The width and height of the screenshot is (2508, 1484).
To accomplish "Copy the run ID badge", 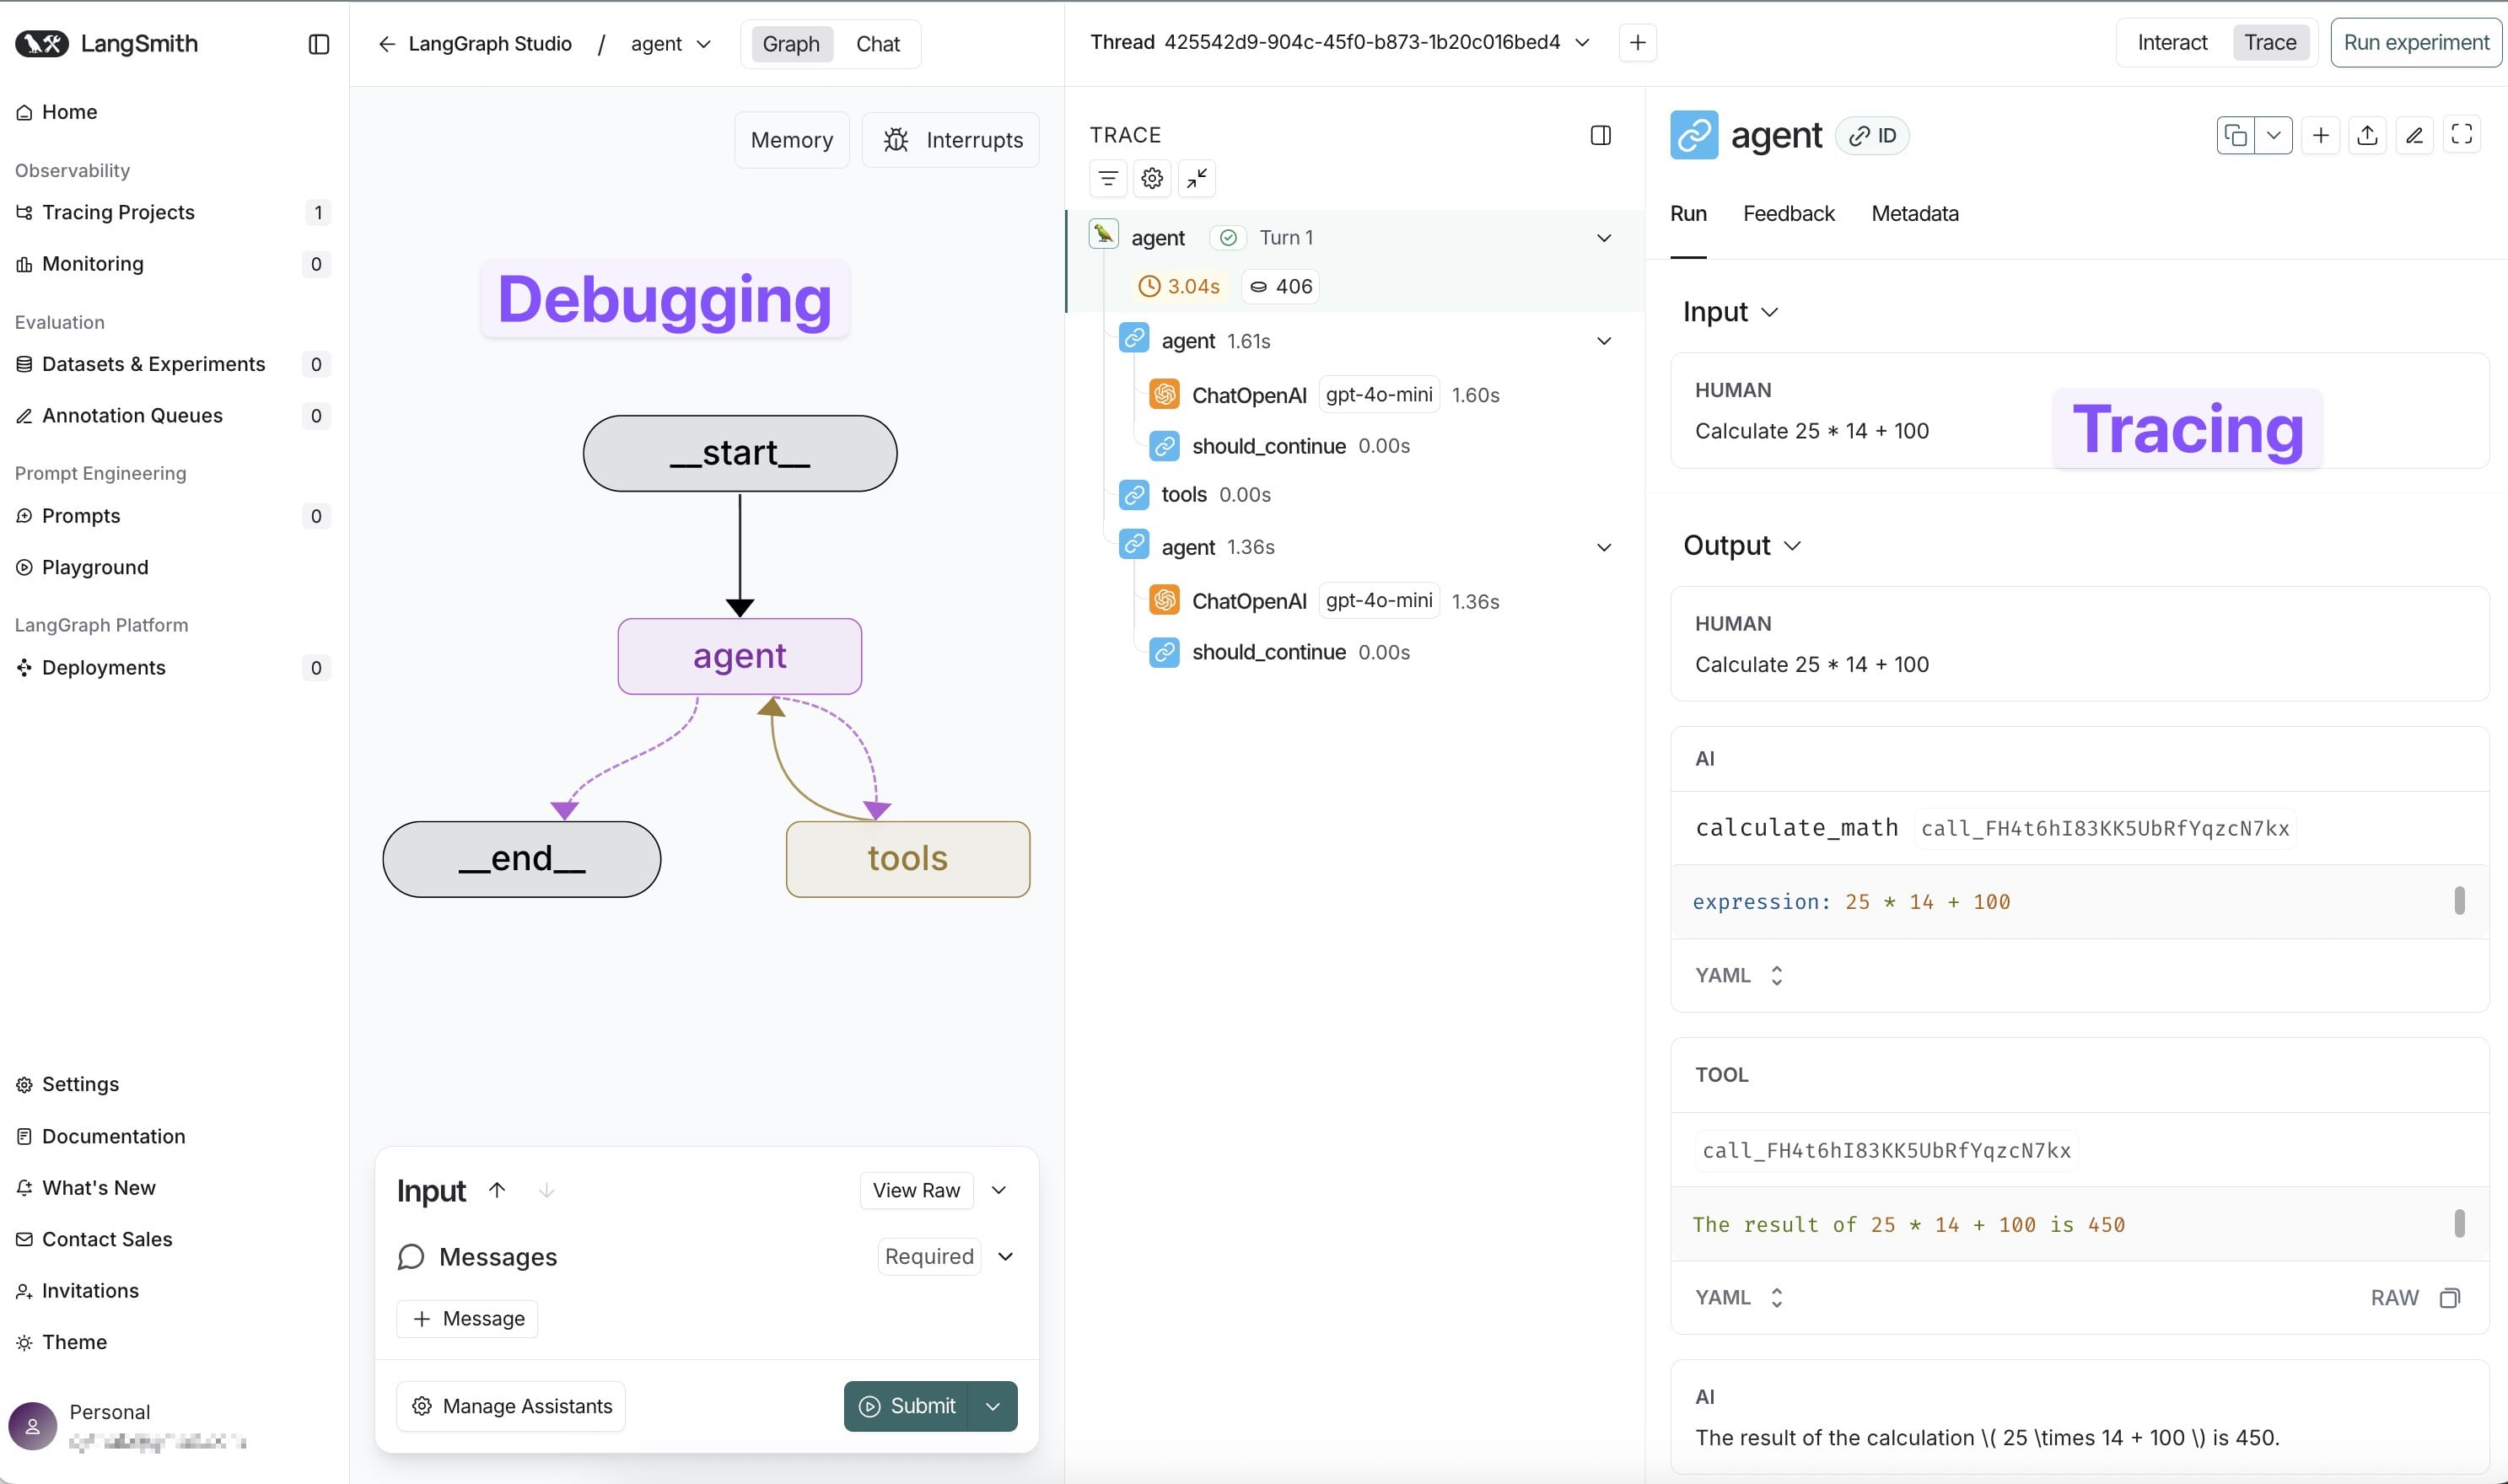I will click(1872, 135).
